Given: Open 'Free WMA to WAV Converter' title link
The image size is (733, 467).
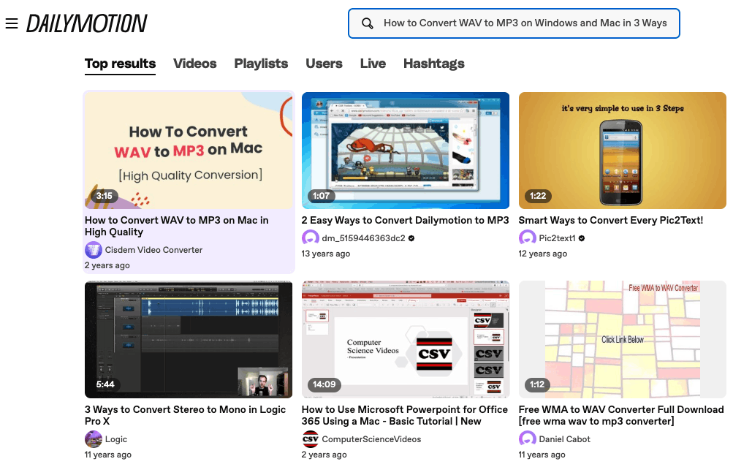Looking at the screenshot, I should [x=620, y=415].
